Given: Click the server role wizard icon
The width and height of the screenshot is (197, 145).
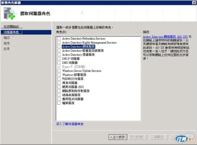Looking at the screenshot, I should [9, 13].
